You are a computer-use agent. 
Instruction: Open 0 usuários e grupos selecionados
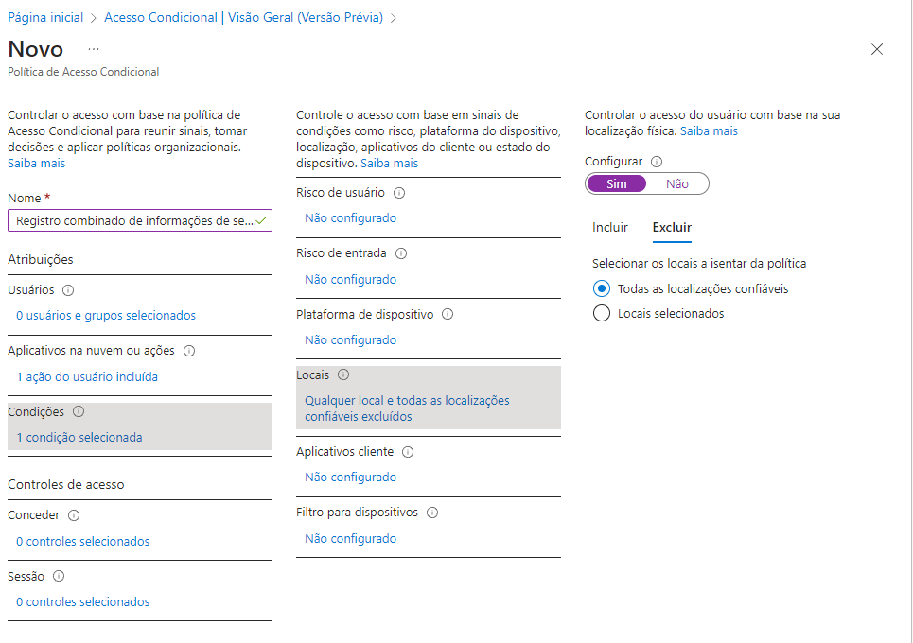pyautogui.click(x=106, y=316)
